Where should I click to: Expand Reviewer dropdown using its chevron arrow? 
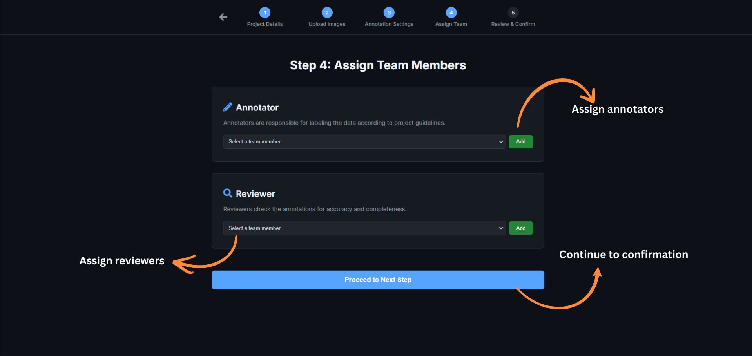tap(501, 228)
